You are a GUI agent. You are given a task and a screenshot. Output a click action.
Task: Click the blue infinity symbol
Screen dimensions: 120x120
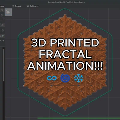52,78
